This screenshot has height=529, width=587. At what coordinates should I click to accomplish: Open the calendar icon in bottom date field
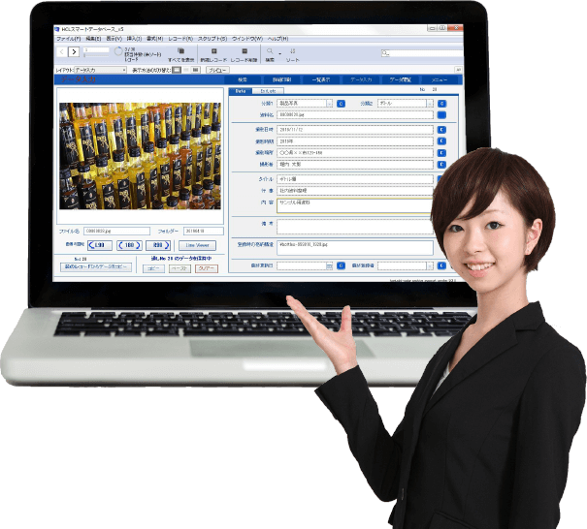330,265
